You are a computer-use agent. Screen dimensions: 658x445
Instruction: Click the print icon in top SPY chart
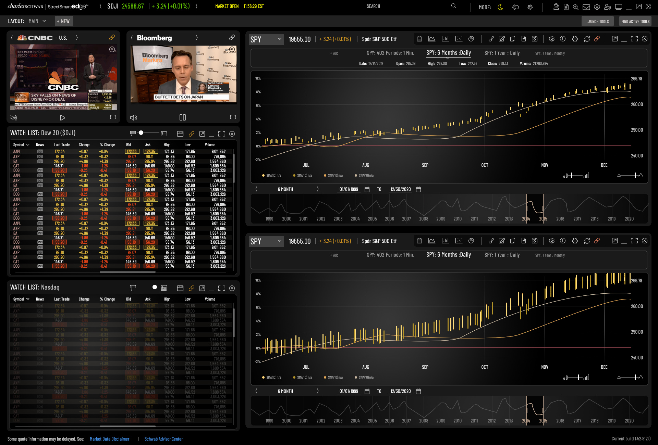(x=575, y=39)
